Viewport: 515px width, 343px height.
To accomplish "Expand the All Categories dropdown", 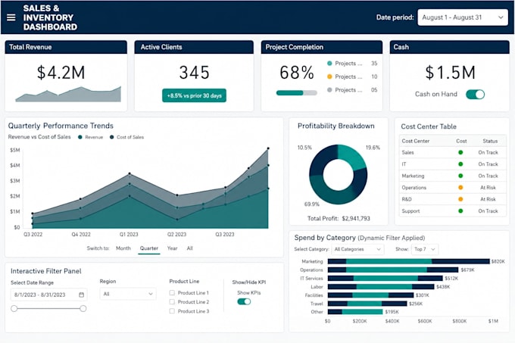I will [x=357, y=249].
